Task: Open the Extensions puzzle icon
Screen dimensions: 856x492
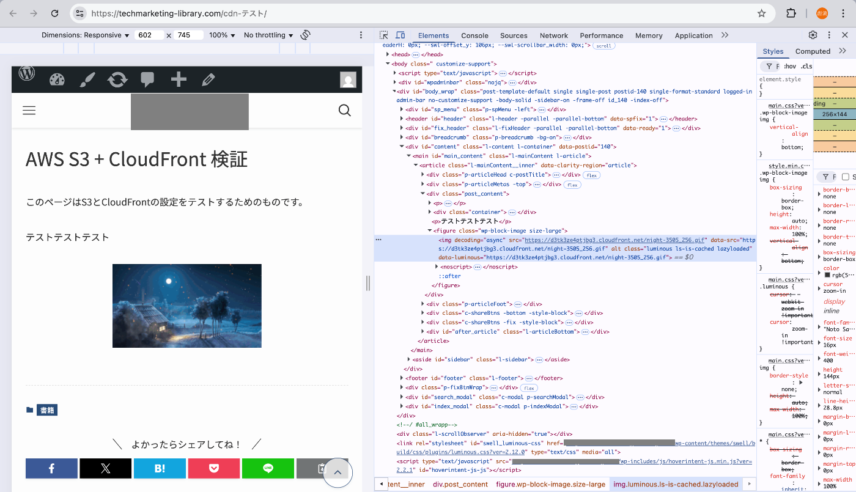Action: 791,13
